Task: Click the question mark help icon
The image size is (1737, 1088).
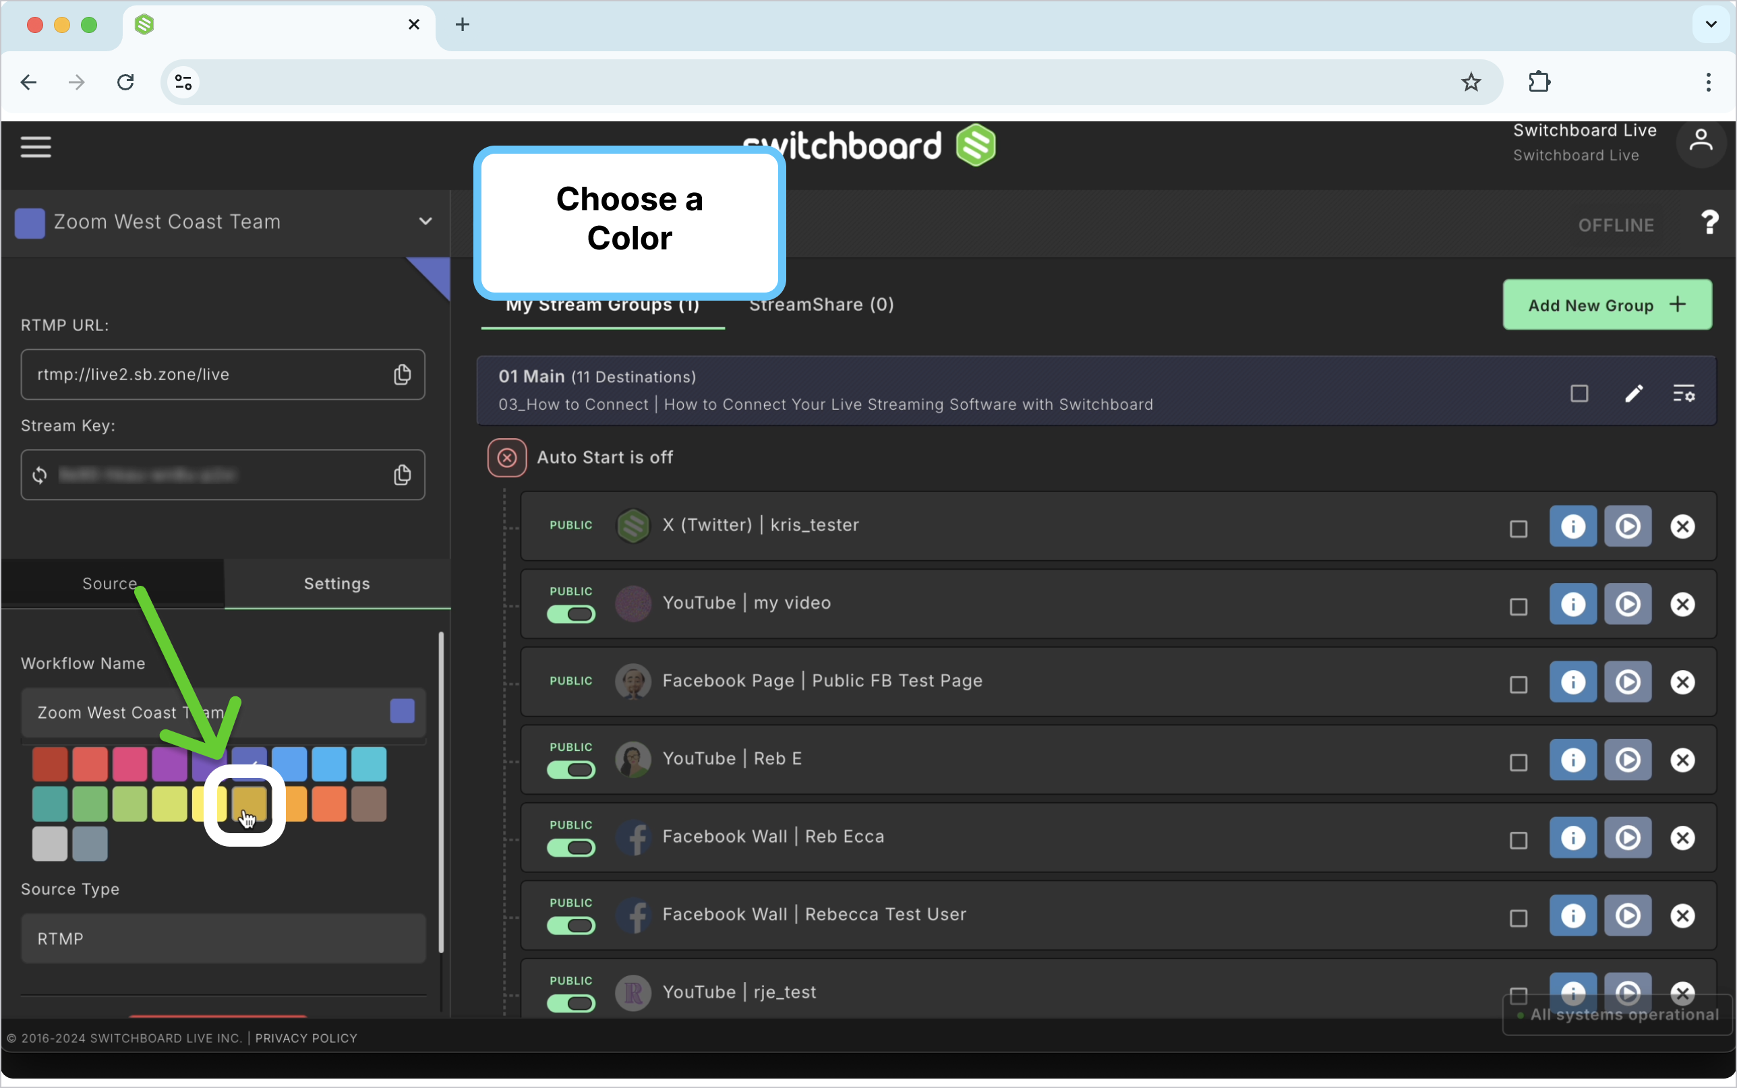Action: pos(1709,223)
